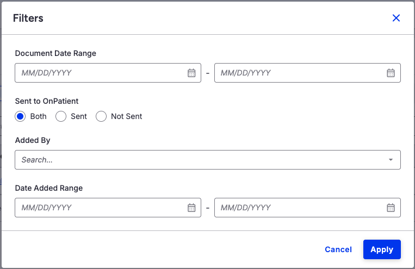415x269 pixels.
Task: Focus the Date Added Range start field
Action: pos(98,208)
